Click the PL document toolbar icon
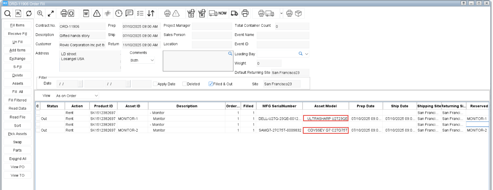493x190 pixels. tap(18, 13)
